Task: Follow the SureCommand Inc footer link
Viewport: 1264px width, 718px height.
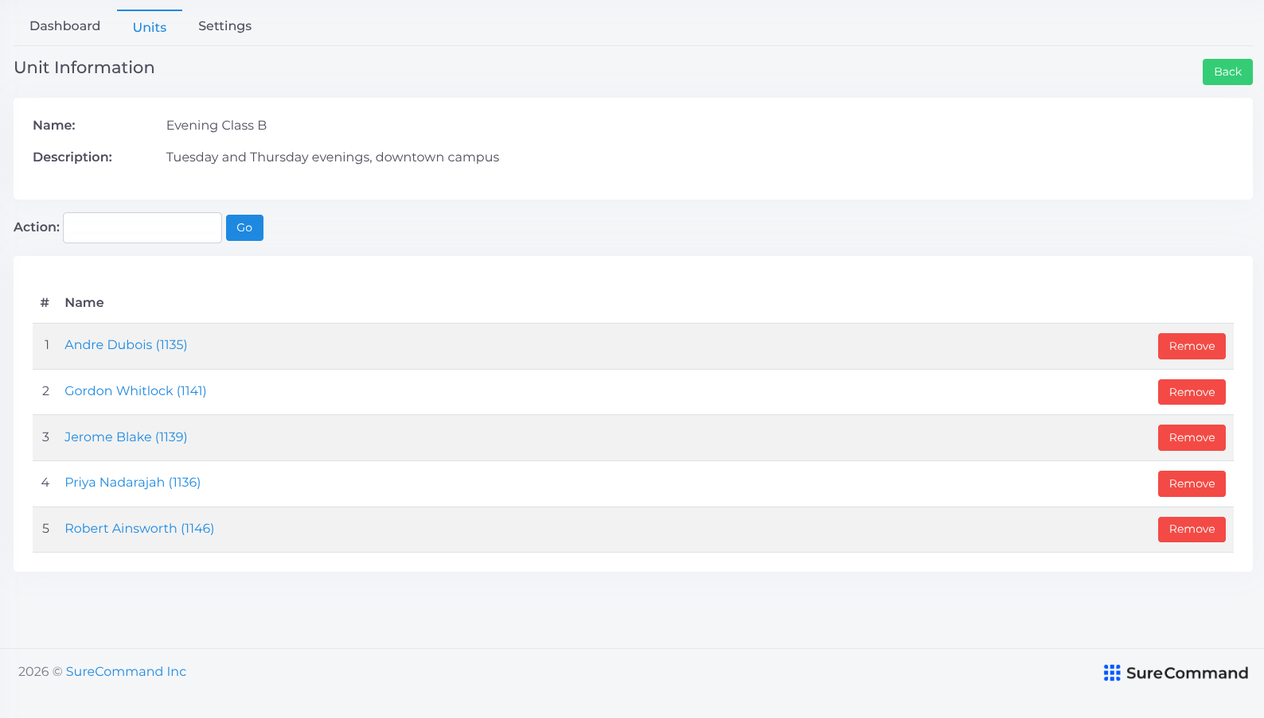Action: (126, 672)
